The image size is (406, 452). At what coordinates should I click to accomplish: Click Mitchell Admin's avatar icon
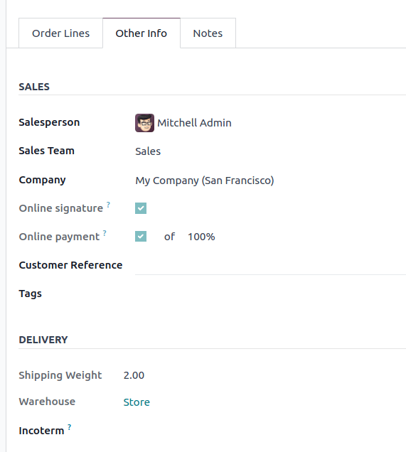144,123
